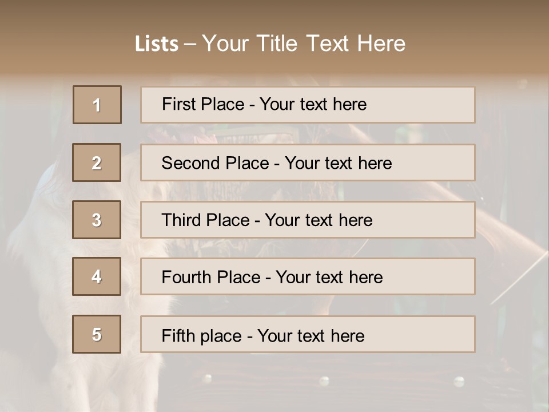Select the Third Place text box

point(308,220)
